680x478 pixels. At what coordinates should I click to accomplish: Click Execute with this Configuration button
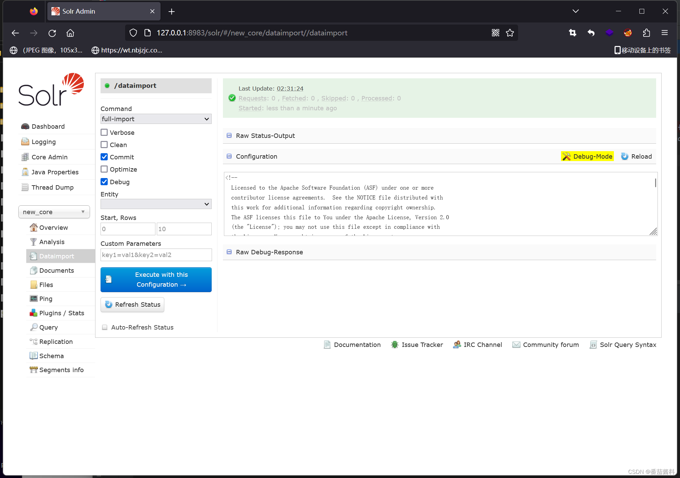click(156, 280)
